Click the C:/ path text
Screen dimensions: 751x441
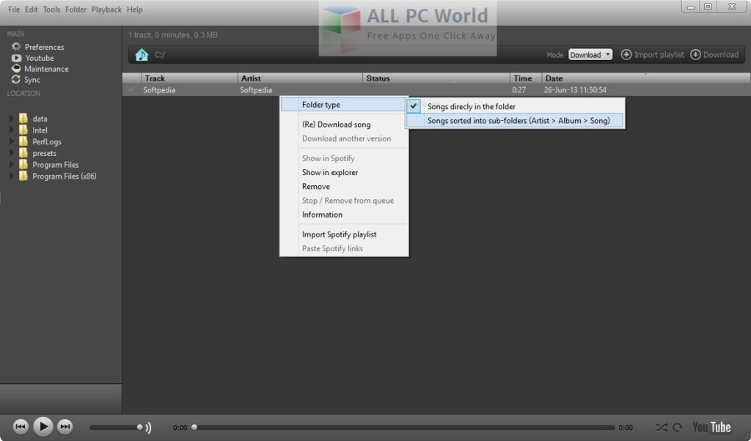tap(159, 55)
